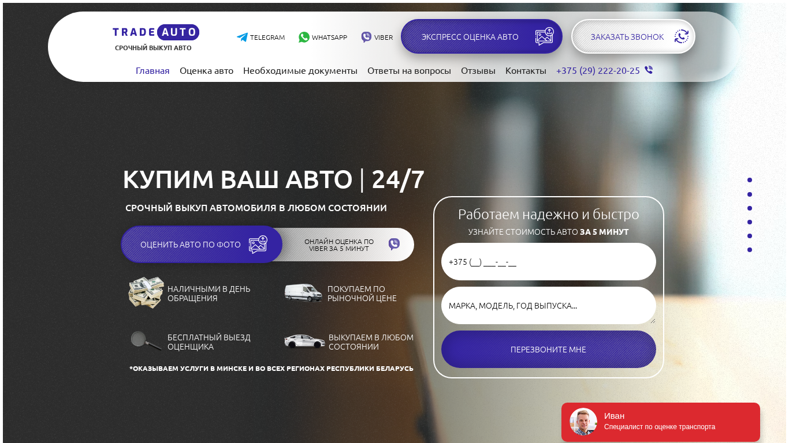Submit form with Перезвоните мне
The width and height of the screenshot is (789, 443).
pyautogui.click(x=549, y=349)
